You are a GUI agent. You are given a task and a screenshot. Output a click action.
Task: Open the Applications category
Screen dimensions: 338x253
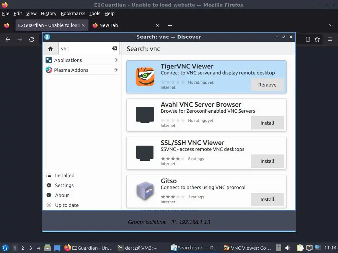pyautogui.click(x=82, y=60)
